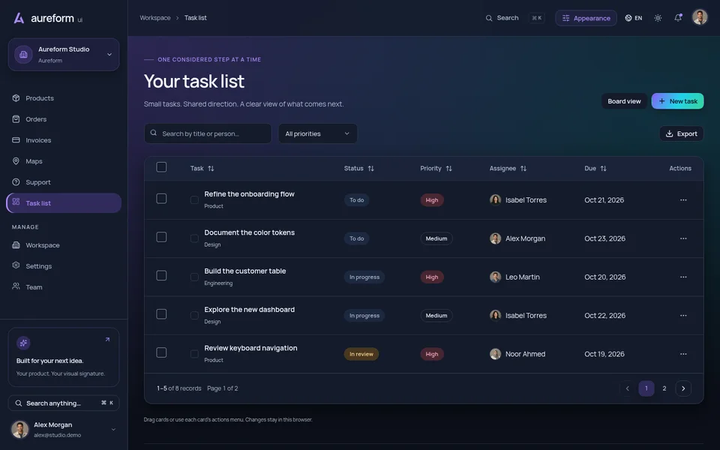Click the Team people icon in sidebar
Image resolution: width=720 pixels, height=450 pixels.
(x=16, y=286)
